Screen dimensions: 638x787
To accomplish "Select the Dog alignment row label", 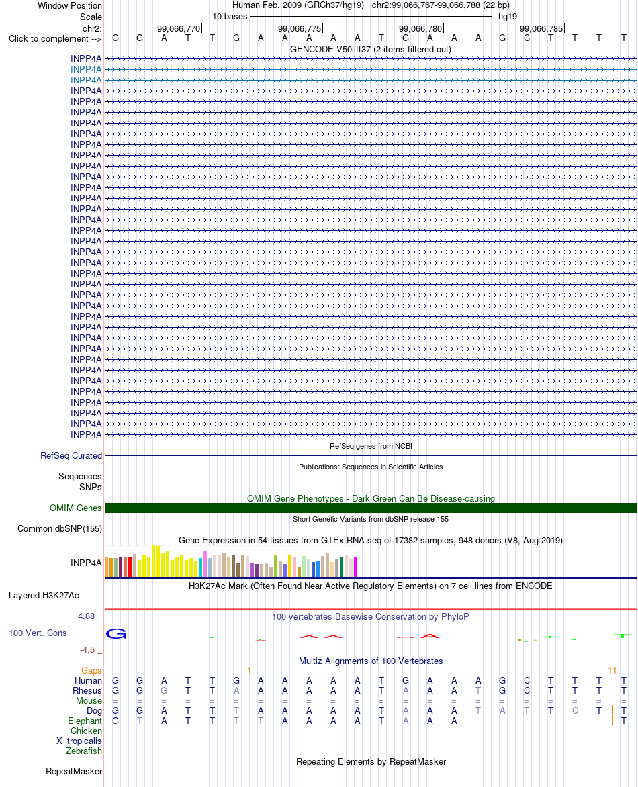I will pyautogui.click(x=95, y=710).
